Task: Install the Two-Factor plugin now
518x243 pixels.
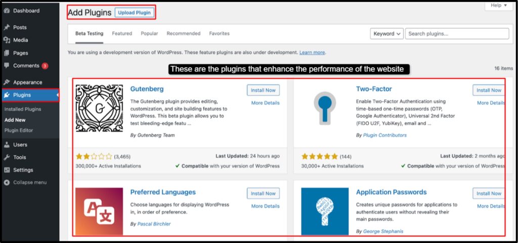Action: [489, 90]
